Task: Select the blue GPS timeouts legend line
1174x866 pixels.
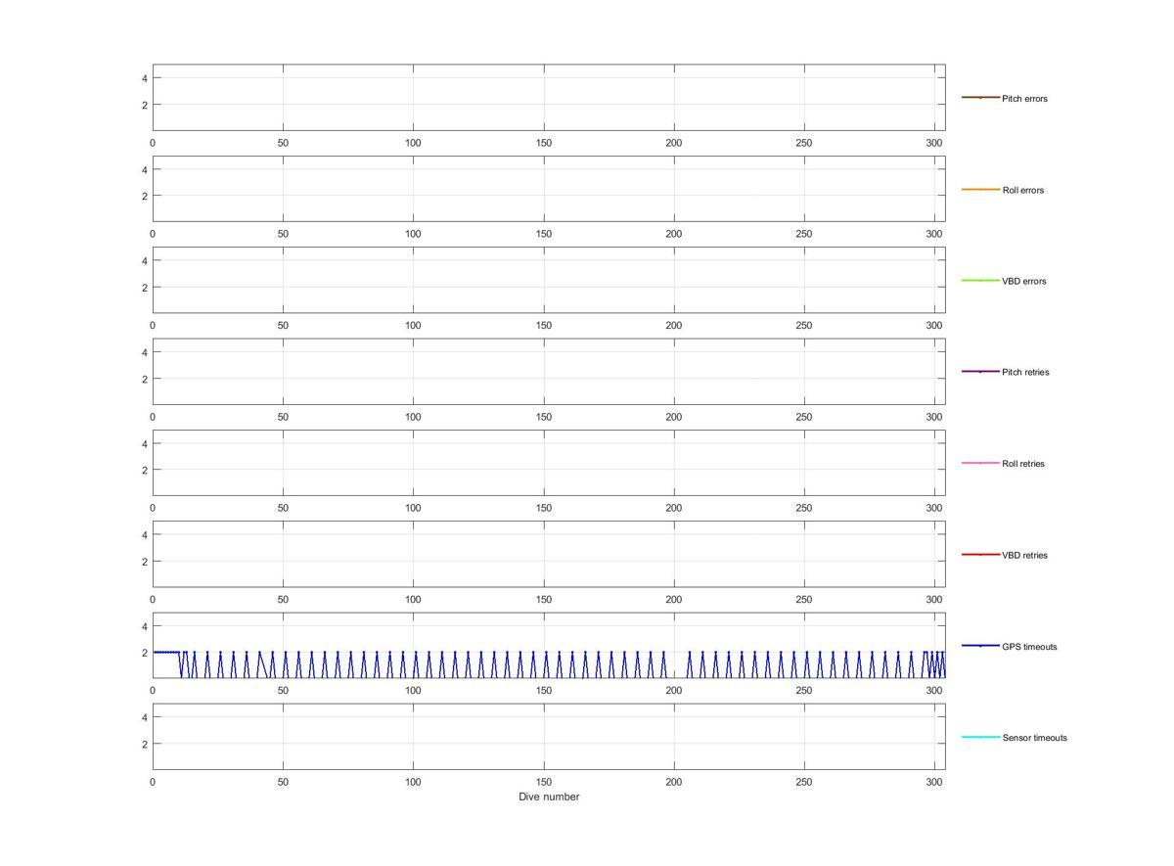Action: pyautogui.click(x=980, y=646)
